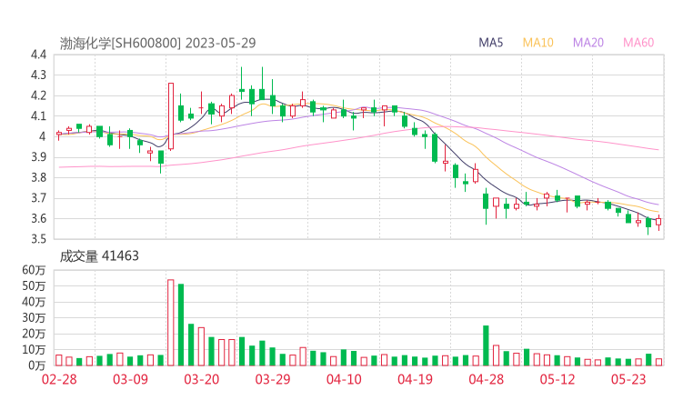This screenshot has width=673, height=400.
Task: Click the 20万 volume axis label
Action: [34, 334]
